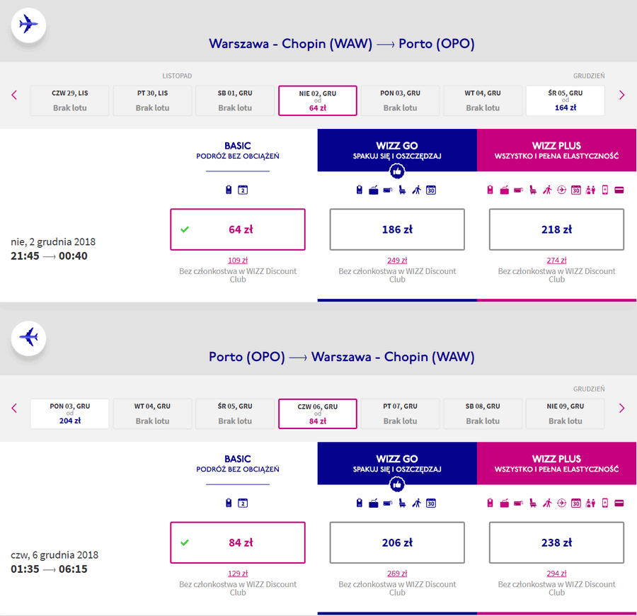Click the 249 zł non-member price link
The image size is (637, 616).
coord(397,261)
